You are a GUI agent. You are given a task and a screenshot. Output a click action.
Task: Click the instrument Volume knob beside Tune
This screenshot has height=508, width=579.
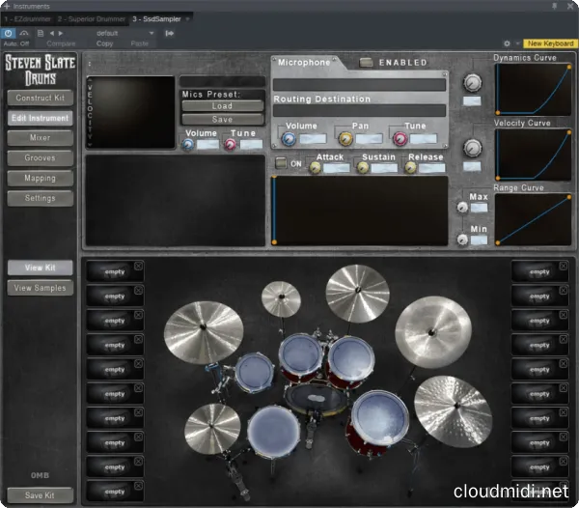(188, 144)
